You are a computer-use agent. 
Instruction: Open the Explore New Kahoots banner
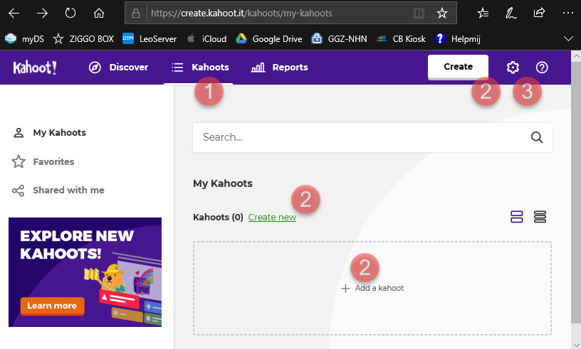click(85, 272)
